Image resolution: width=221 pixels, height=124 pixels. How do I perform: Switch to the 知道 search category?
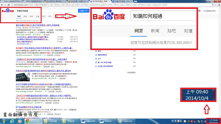(x=38, y=16)
